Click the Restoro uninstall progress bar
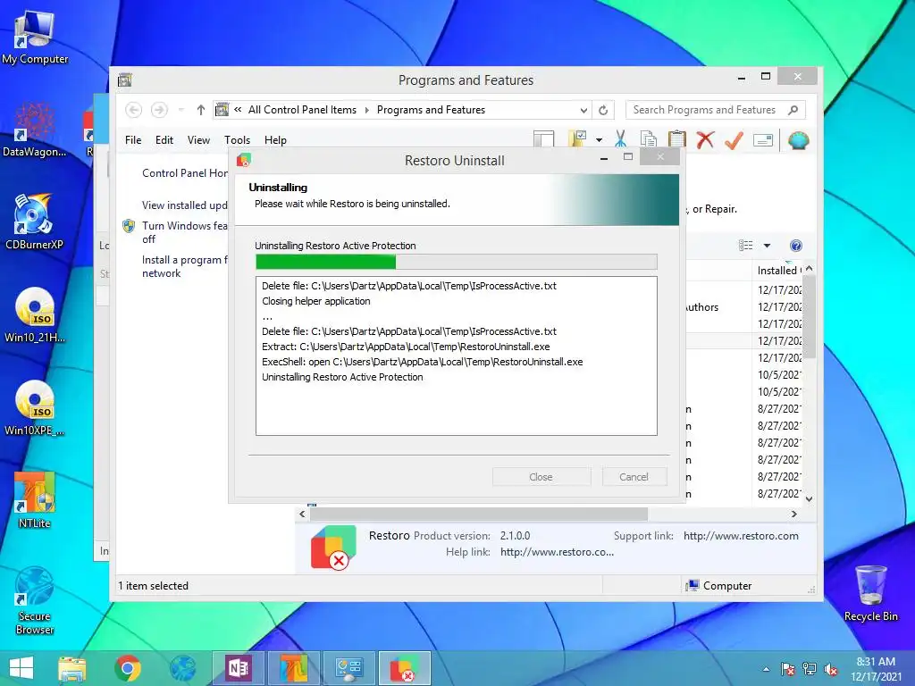The width and height of the screenshot is (915, 686). [x=457, y=262]
